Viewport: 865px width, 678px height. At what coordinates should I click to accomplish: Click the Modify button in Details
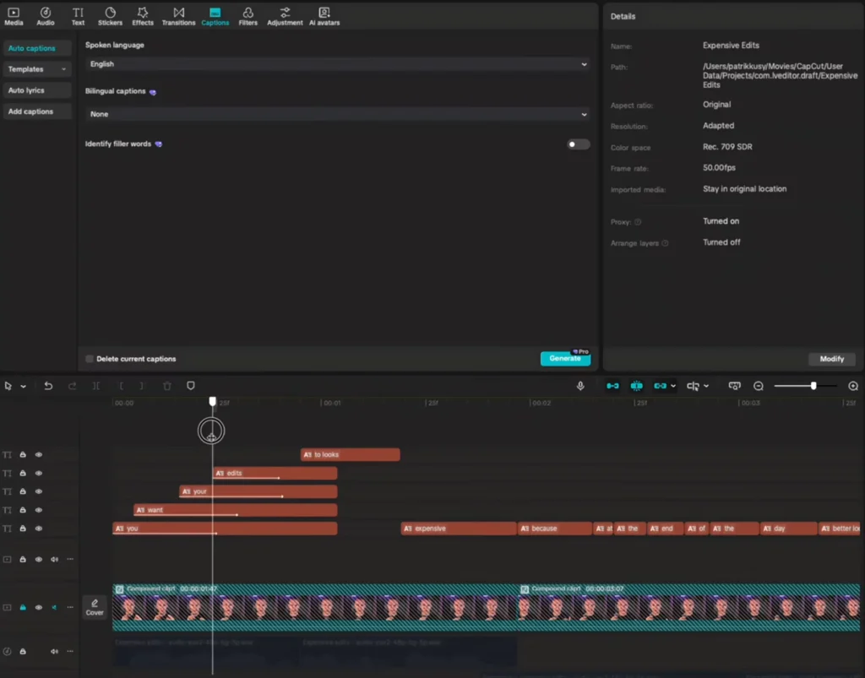[831, 359]
